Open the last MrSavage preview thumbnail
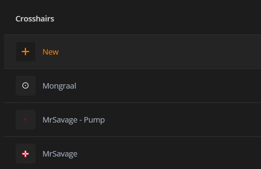Screen dimensions: 261x169 pos(25,154)
